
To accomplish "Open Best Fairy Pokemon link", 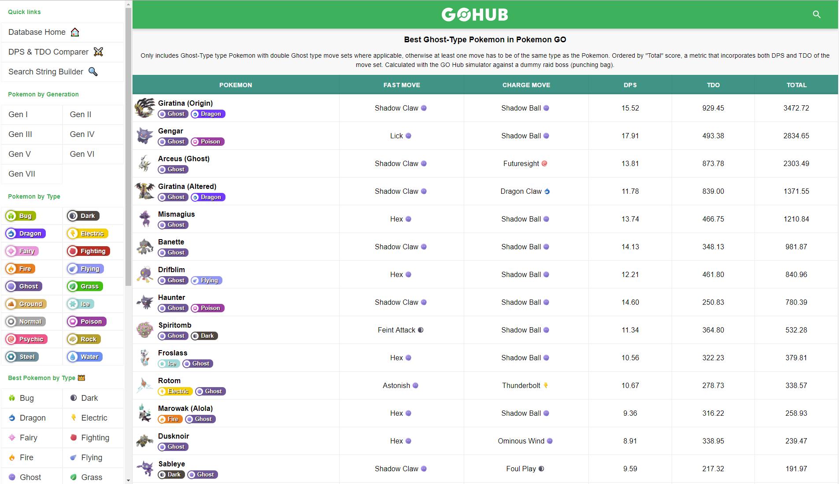I will (x=32, y=438).
